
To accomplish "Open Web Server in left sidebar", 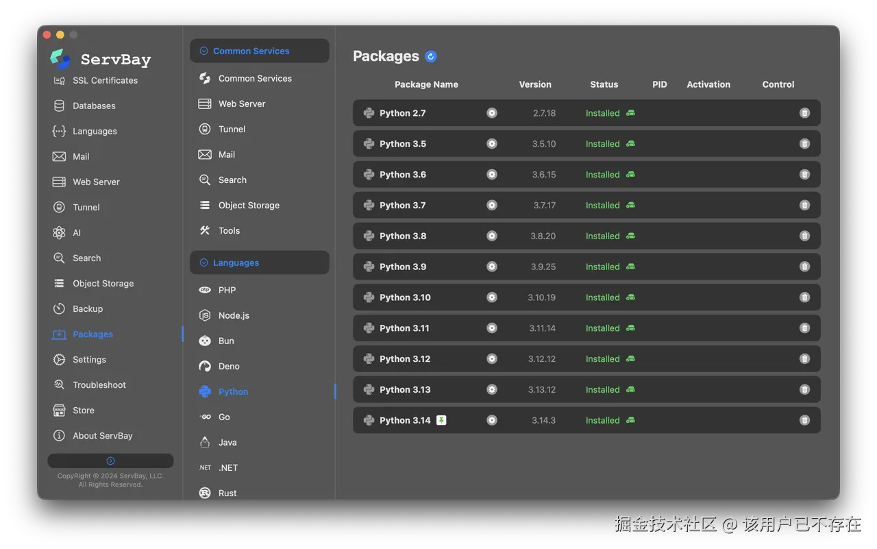I will (x=96, y=182).
